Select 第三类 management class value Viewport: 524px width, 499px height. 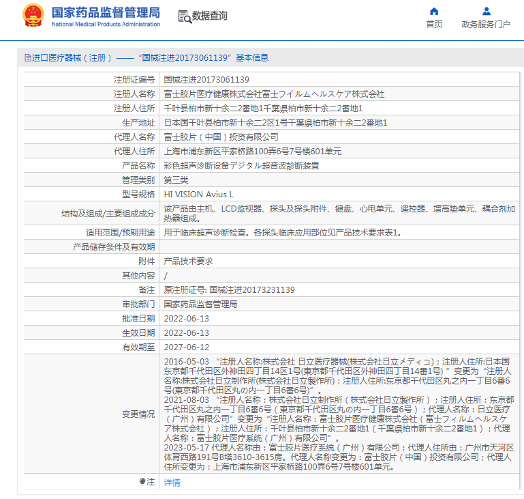176,180
